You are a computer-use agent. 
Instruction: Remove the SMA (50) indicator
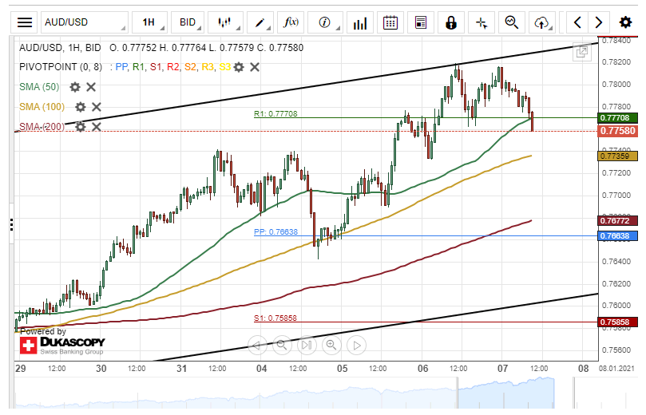[91, 87]
